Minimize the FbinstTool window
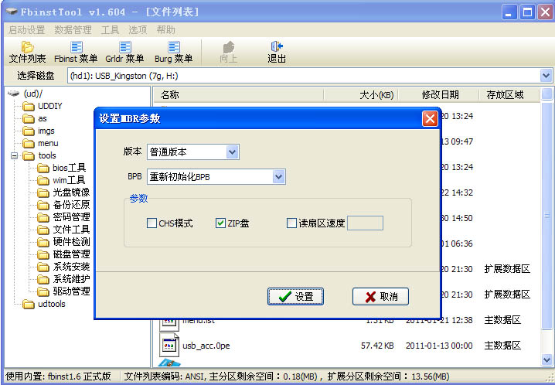 (509, 12)
